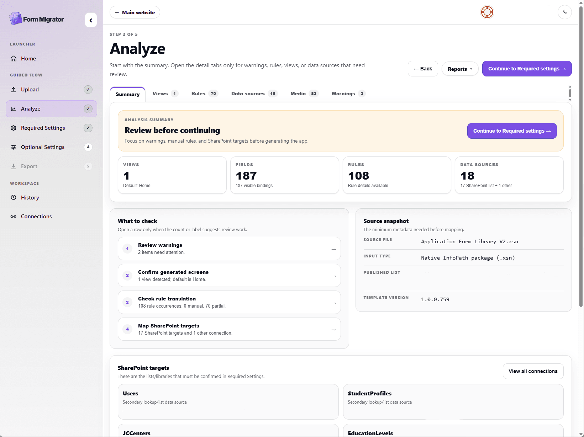This screenshot has width=584, height=437.
Task: Click the tab strip small scrollbar
Action: point(570,93)
